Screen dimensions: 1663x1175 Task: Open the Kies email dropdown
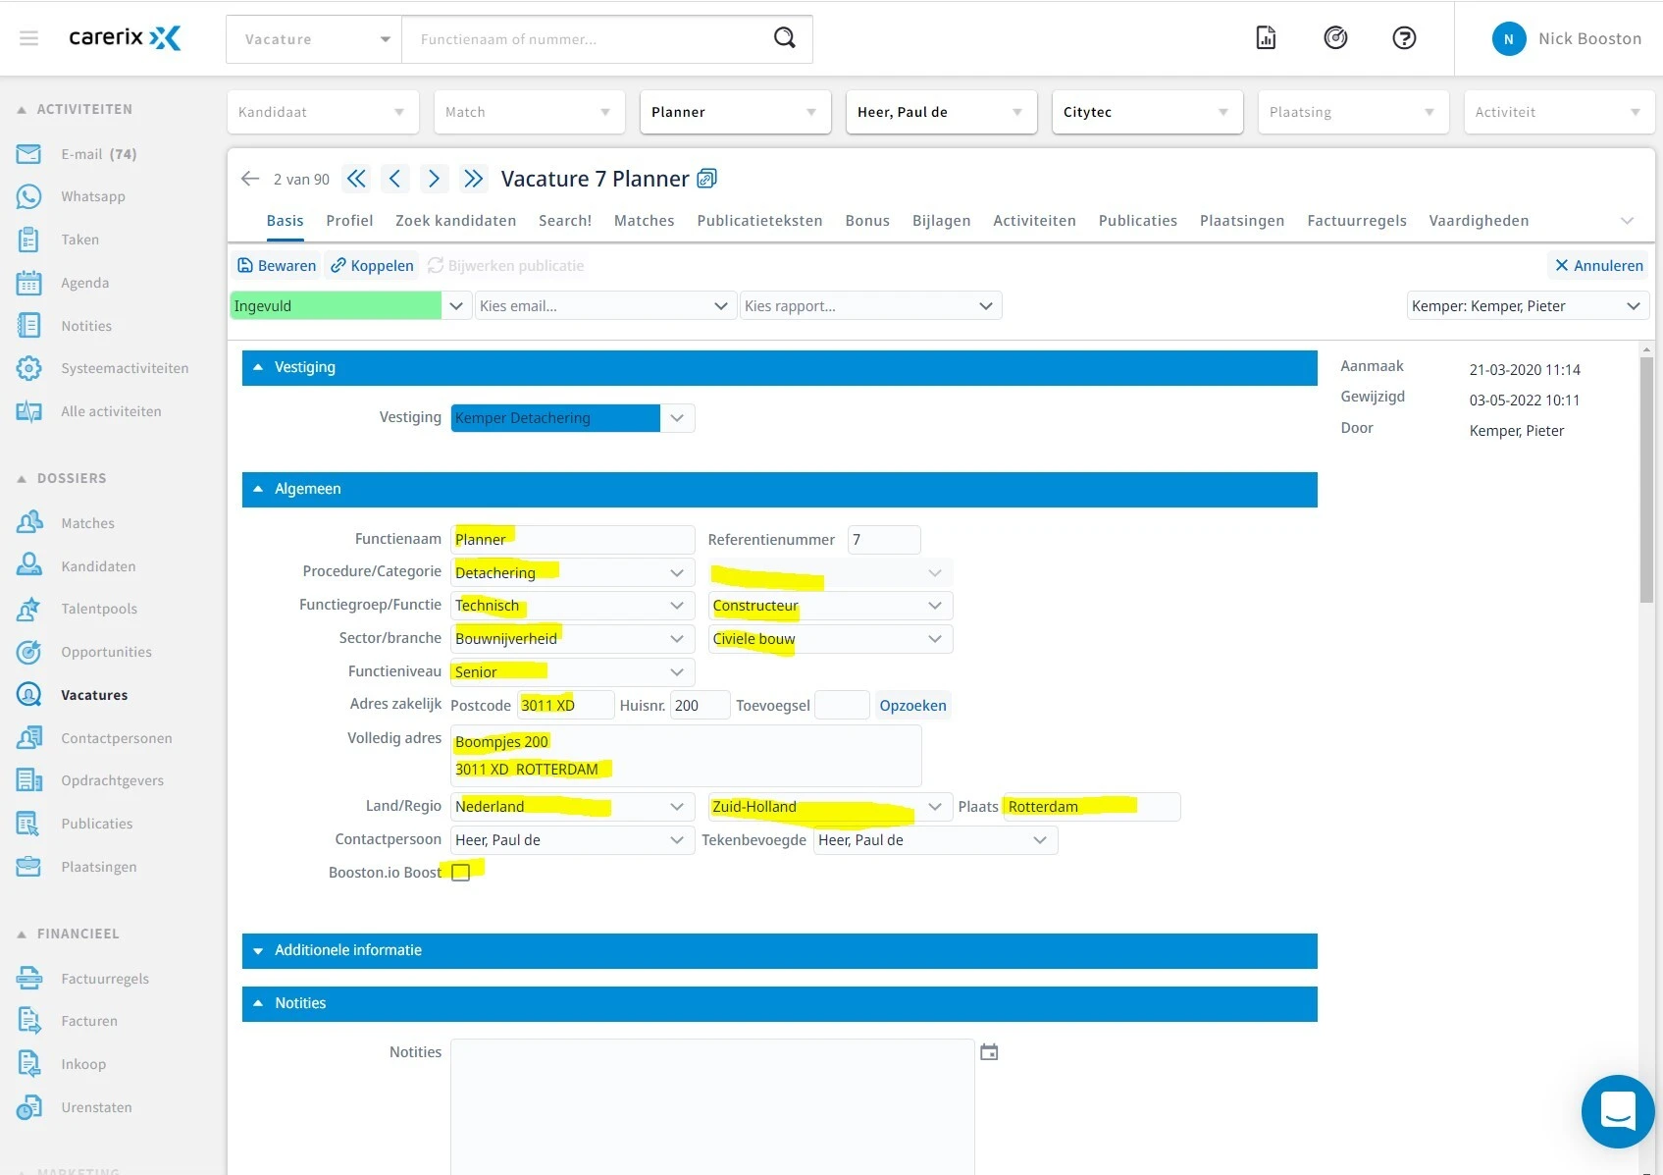click(x=602, y=306)
